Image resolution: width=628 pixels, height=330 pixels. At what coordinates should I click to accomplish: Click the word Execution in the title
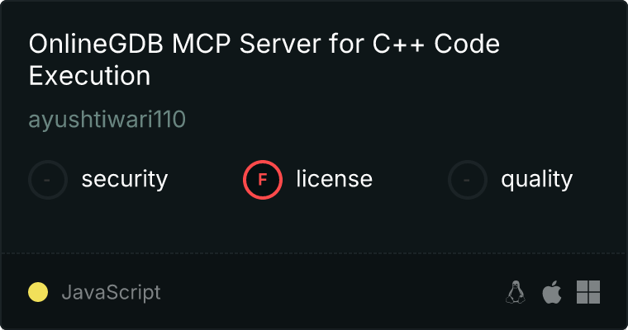point(90,76)
